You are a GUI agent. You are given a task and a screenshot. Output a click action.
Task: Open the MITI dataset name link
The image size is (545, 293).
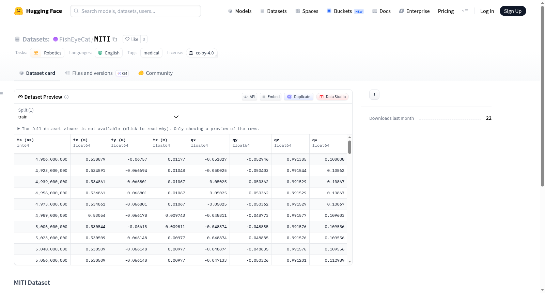tap(102, 39)
